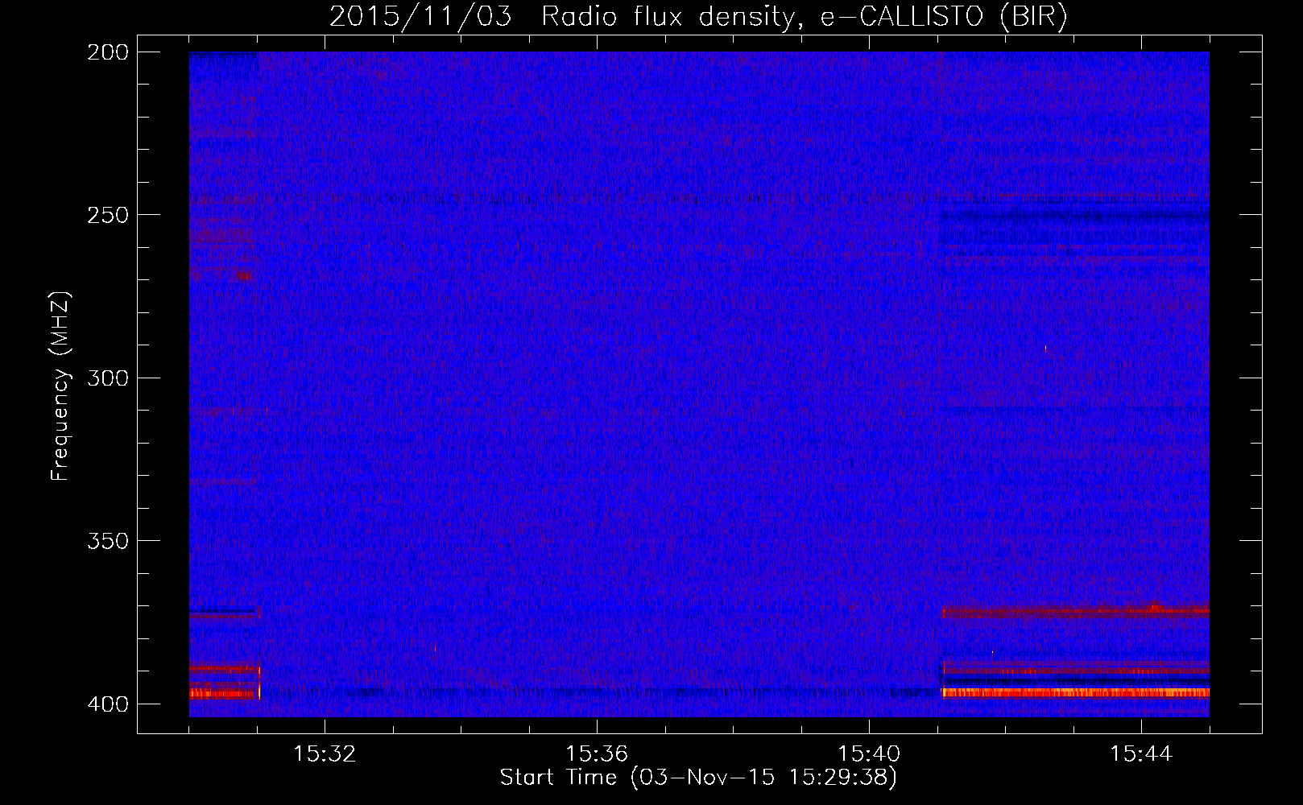The height and width of the screenshot is (805, 1303).
Task: Click the bright yellow emission band near 397 MHz at 15:43
Action: pyautogui.click(x=1075, y=692)
